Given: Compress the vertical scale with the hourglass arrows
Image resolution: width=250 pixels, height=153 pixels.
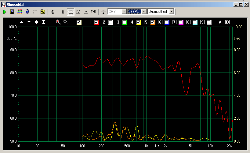Looking at the screenshot, I should (x=44, y=22).
